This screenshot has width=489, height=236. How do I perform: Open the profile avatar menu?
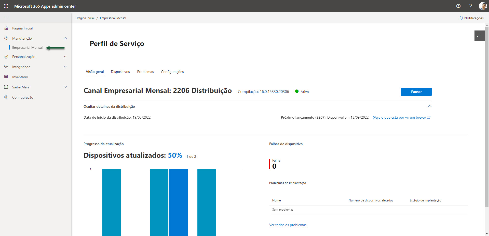(483, 6)
